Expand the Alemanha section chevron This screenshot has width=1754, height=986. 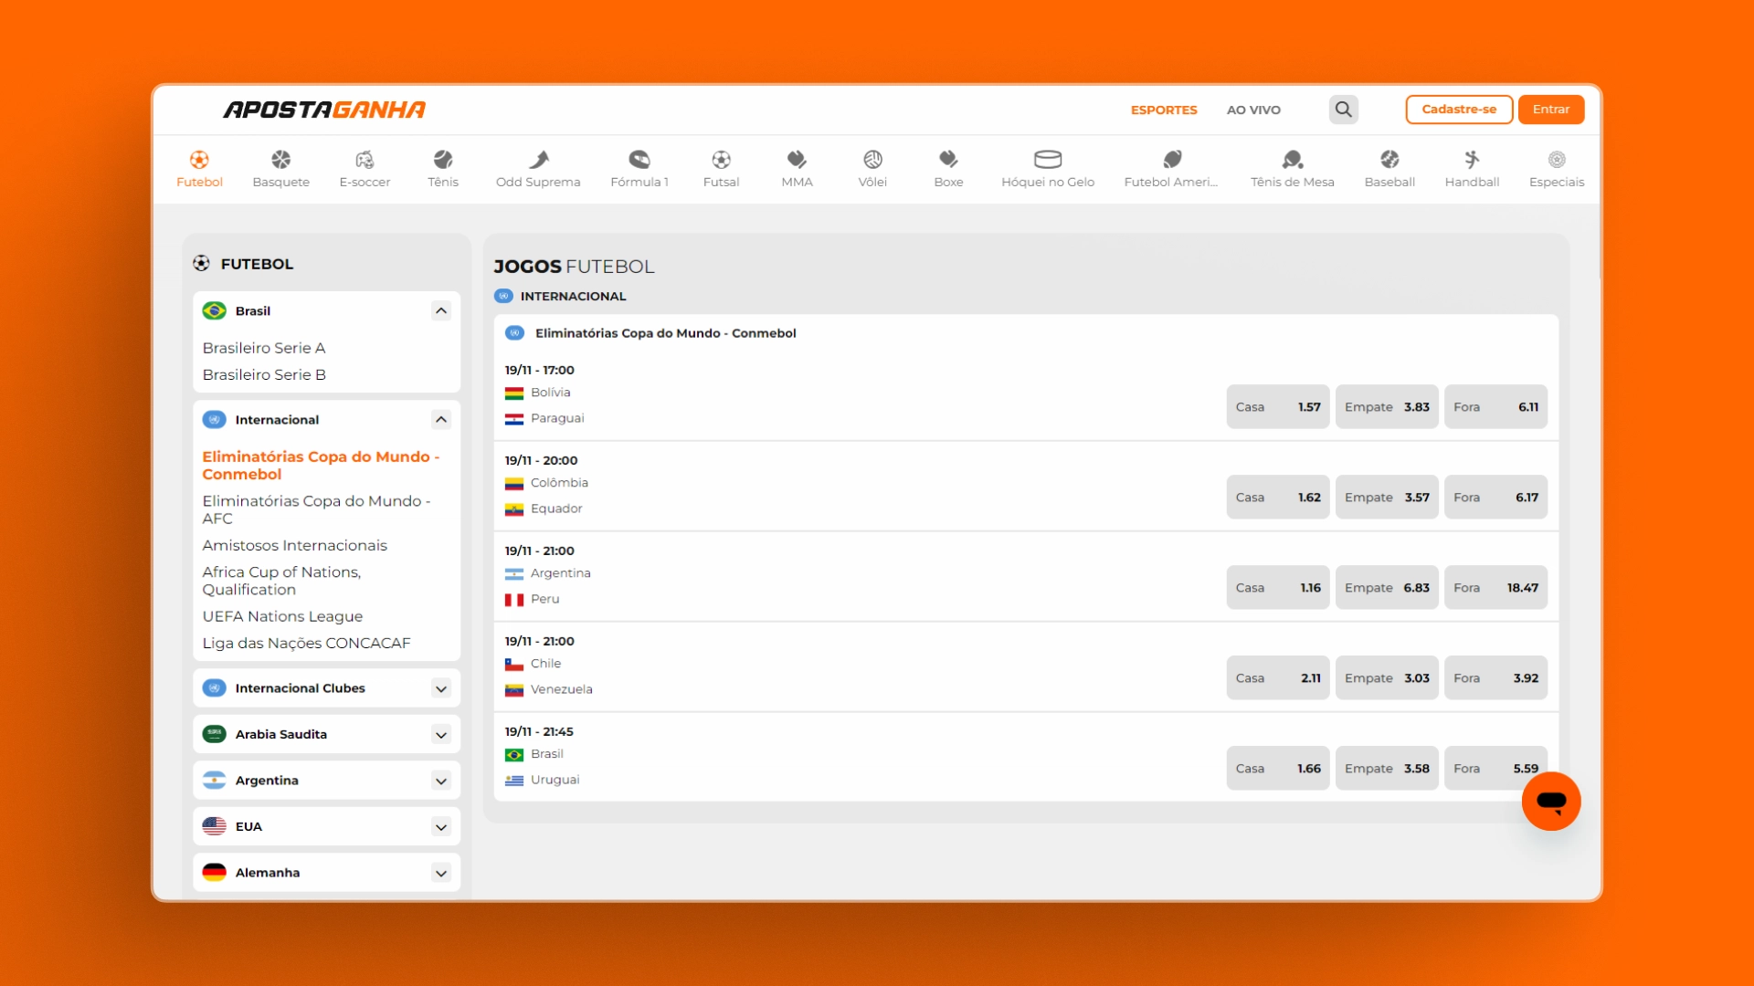[441, 873]
